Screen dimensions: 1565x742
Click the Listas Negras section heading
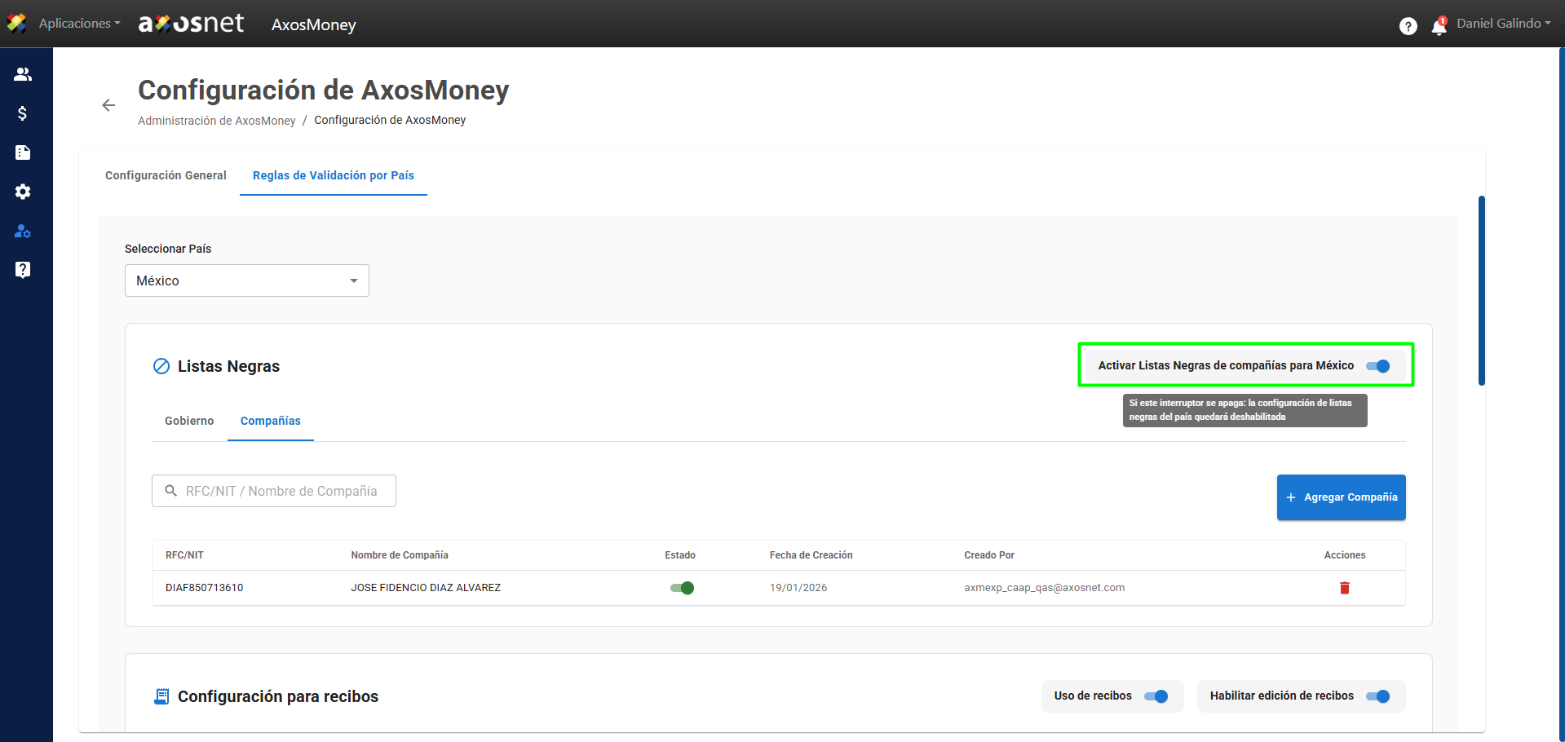coord(228,366)
